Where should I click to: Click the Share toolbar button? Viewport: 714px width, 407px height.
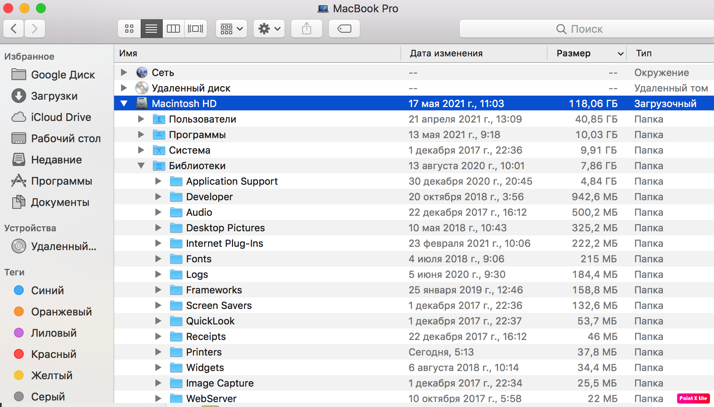[307, 29]
